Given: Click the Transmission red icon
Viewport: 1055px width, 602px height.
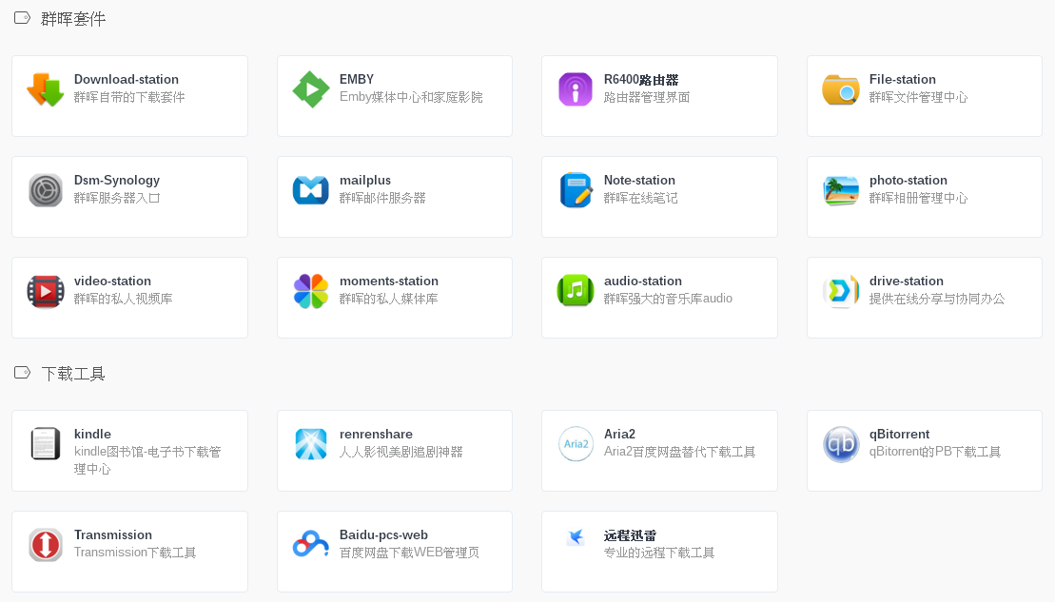Looking at the screenshot, I should (45, 545).
